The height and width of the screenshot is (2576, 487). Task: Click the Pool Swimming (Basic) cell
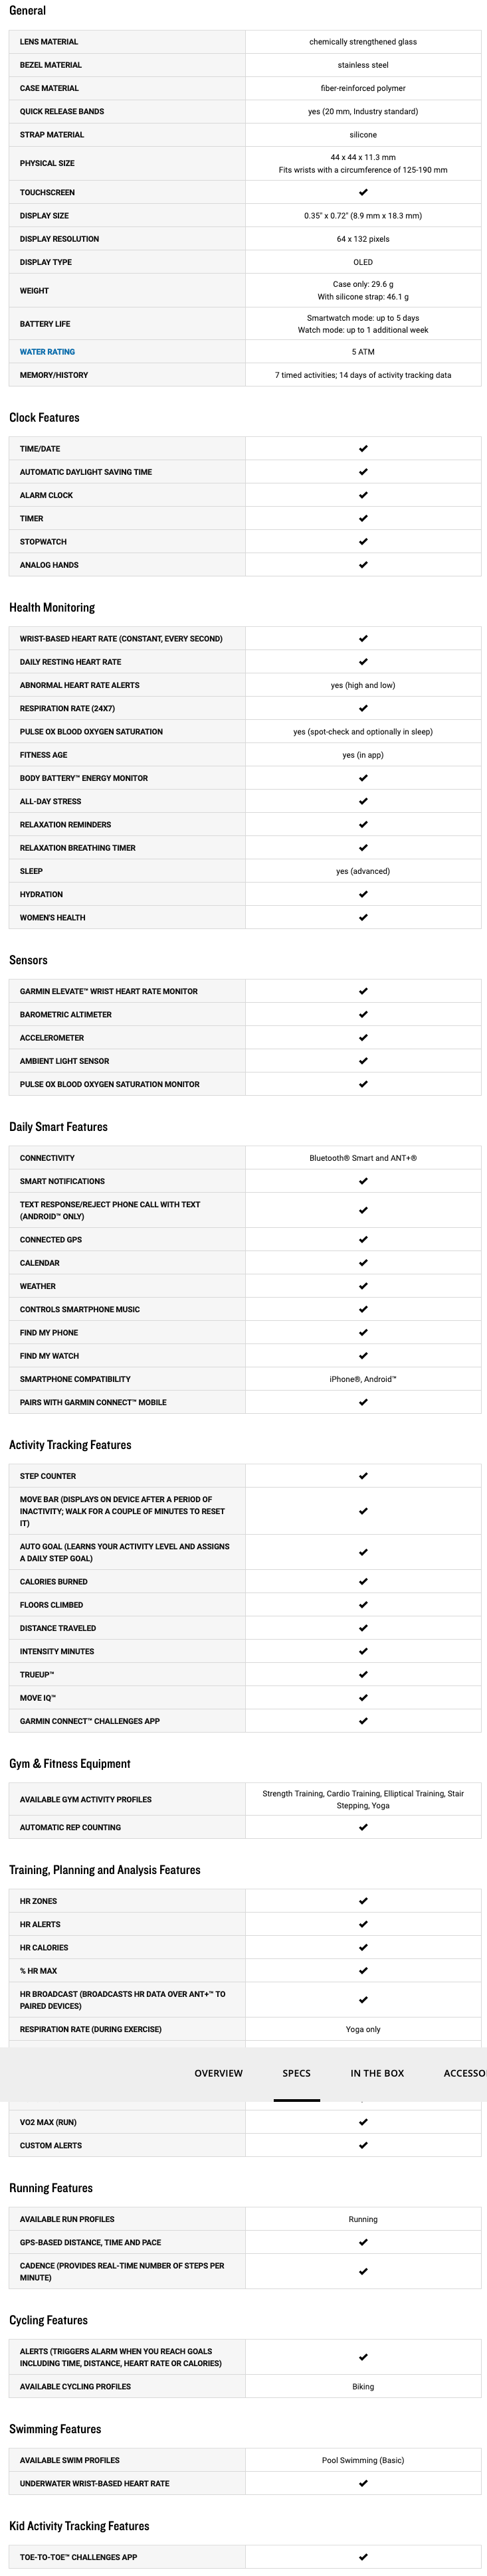coord(363,2460)
